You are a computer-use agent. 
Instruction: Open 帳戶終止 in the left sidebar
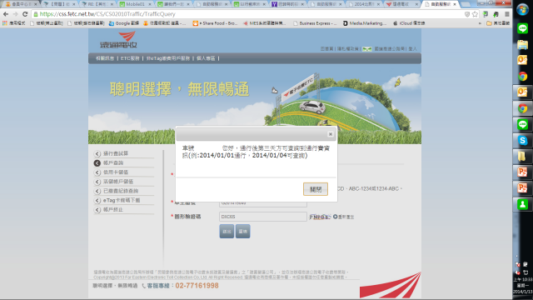pos(113,209)
